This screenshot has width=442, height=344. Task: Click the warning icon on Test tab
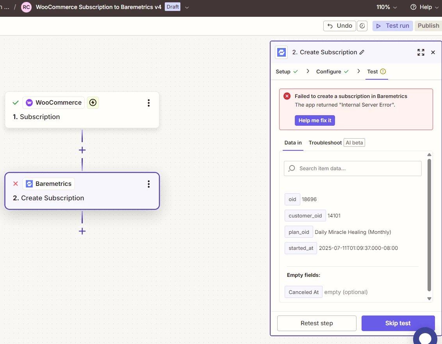(x=383, y=71)
